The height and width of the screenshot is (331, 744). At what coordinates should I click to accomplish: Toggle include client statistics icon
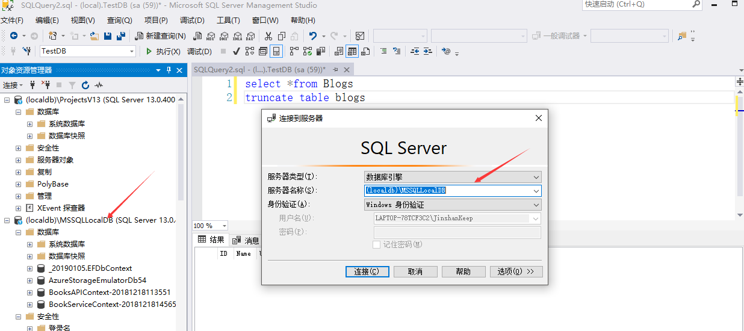click(321, 51)
